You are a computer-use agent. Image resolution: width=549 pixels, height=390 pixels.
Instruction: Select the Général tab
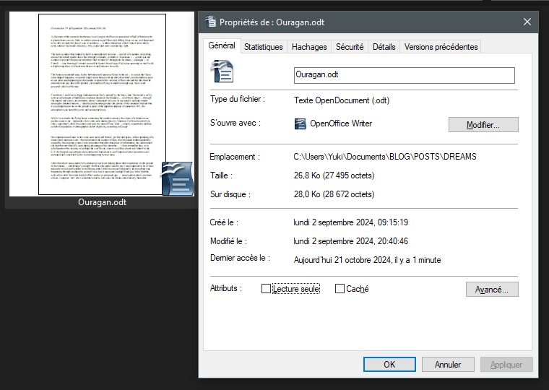click(222, 45)
